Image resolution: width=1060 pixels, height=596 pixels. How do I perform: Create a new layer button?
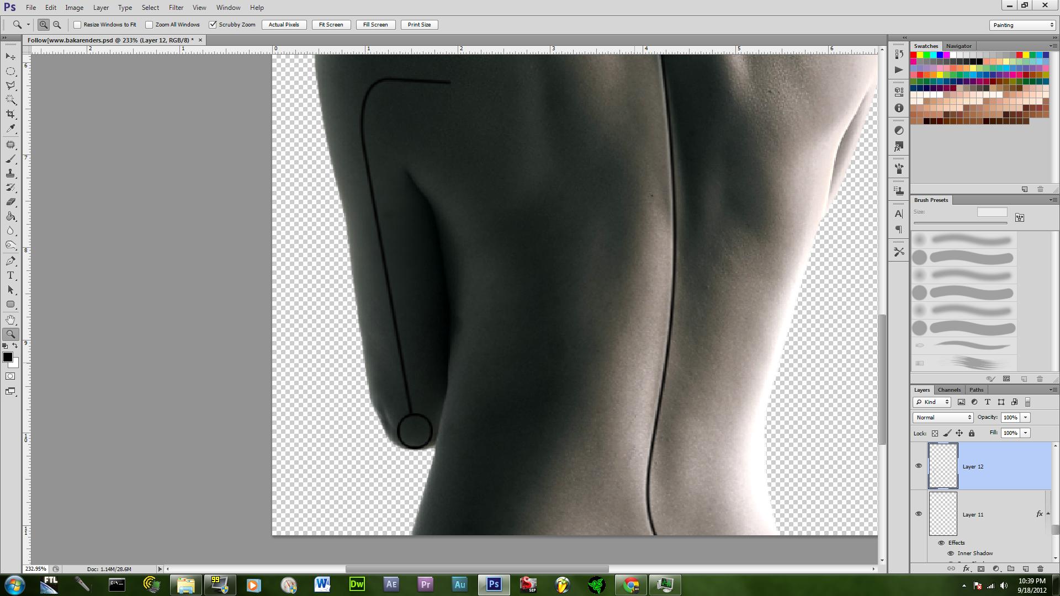click(1026, 568)
